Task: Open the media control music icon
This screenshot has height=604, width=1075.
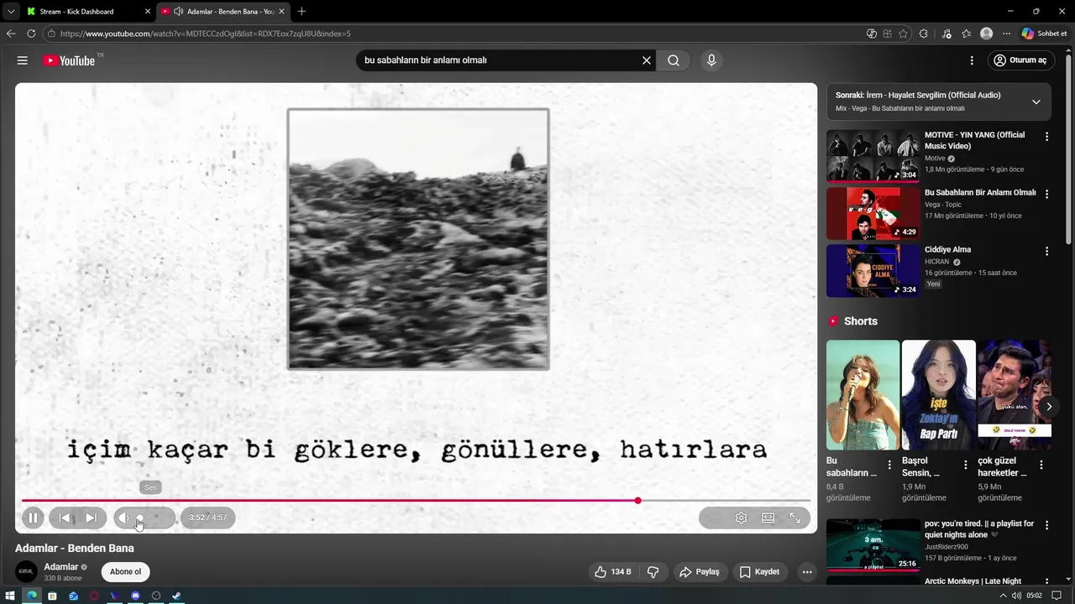Action: [947, 34]
